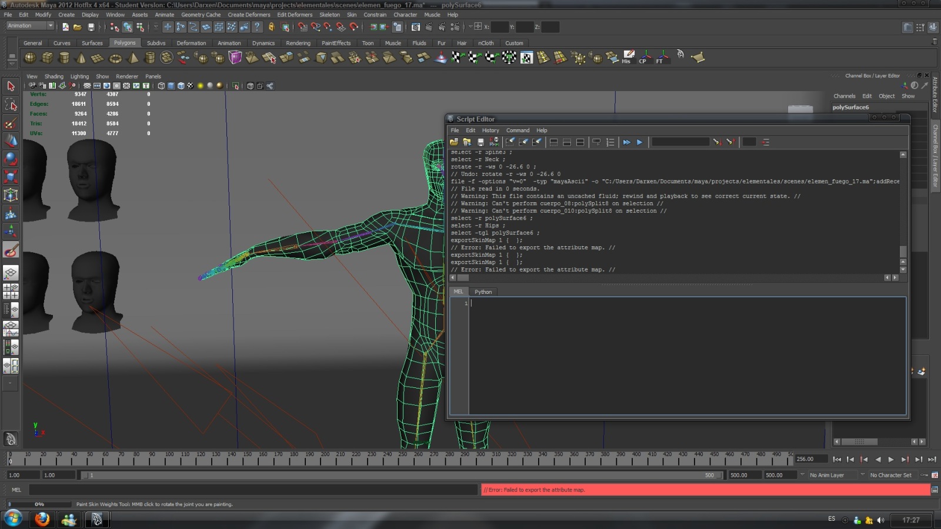Viewport: 941px width, 529px height.
Task: Toggle the wireframe on shaded viewport button
Action: [181, 86]
